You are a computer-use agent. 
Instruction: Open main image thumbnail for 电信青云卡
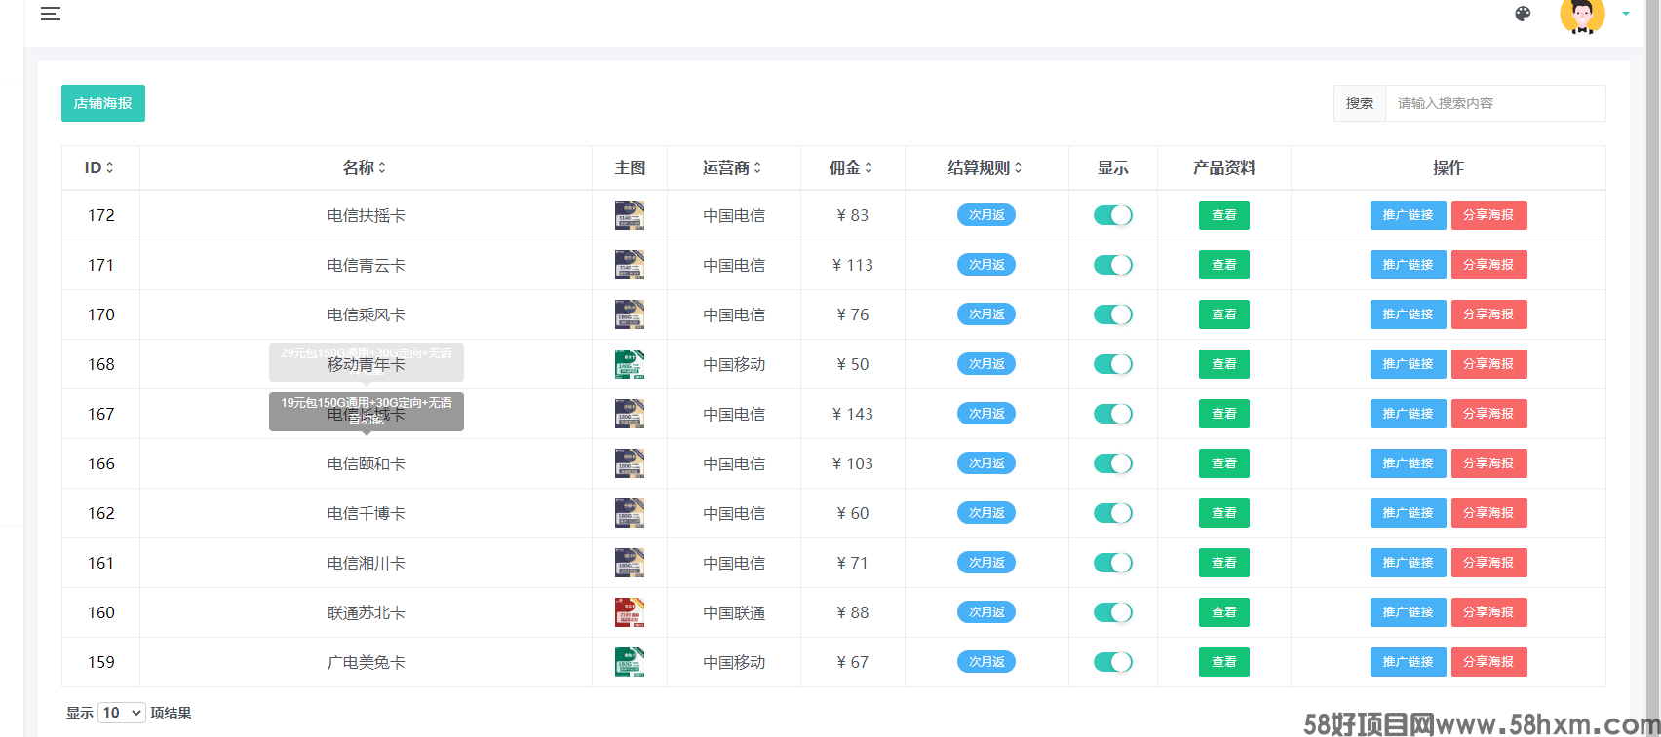coord(630,265)
